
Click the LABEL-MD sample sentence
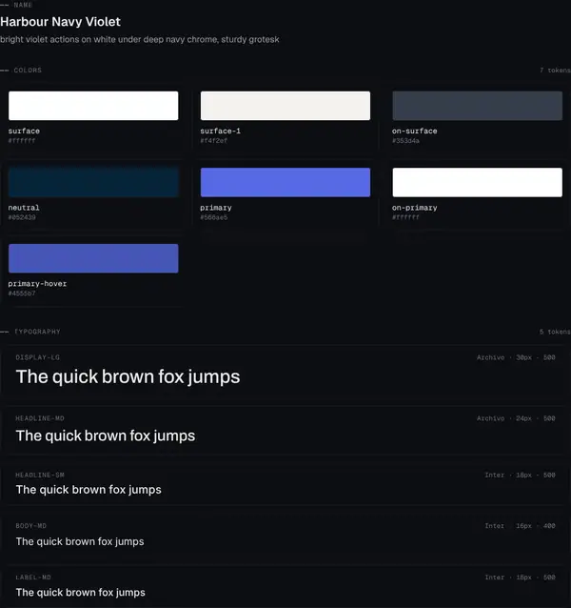(x=81, y=593)
